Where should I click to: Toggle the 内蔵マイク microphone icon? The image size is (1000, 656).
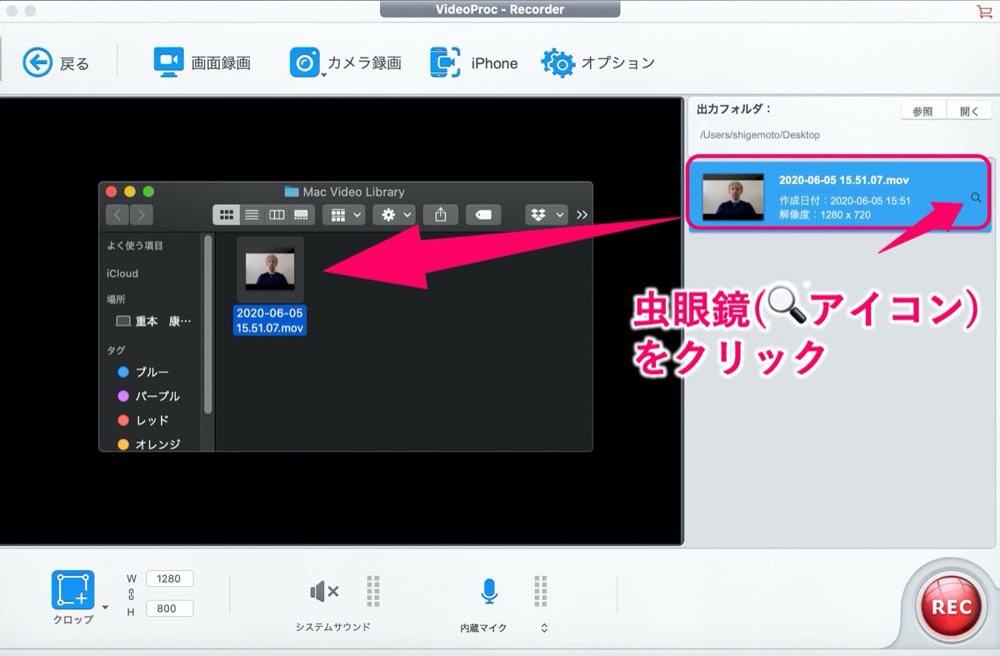point(489,591)
